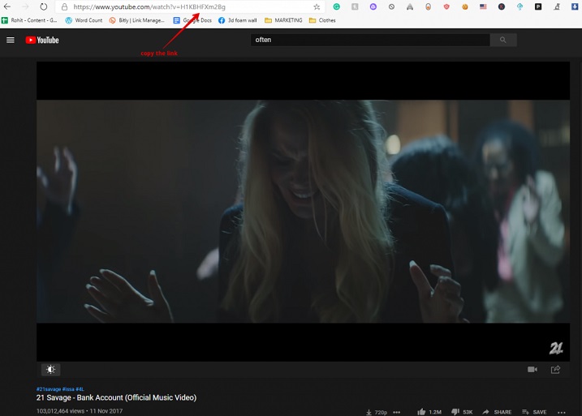Click the 103,012,464 views text

(x=61, y=411)
